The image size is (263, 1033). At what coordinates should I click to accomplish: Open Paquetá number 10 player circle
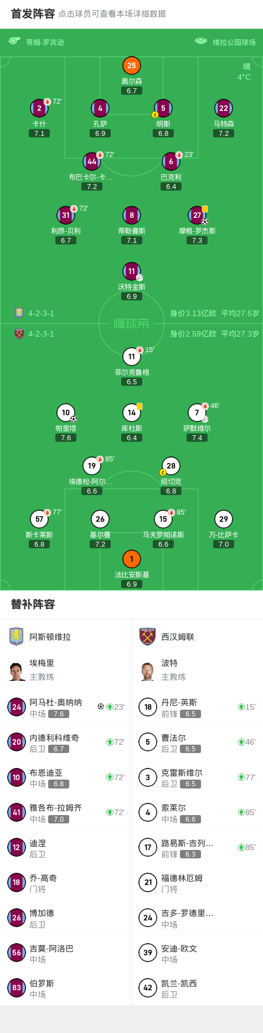pos(66,413)
